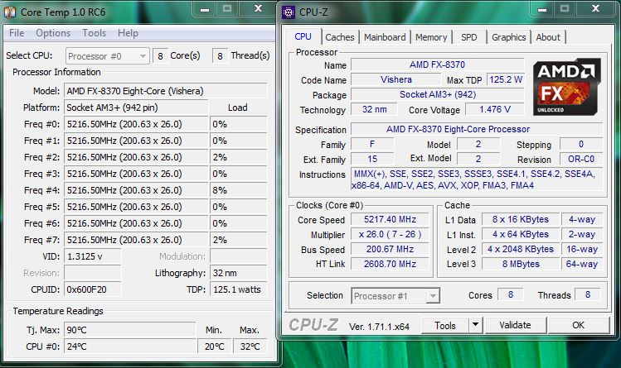Click the Max TDP value 125.2 W
The width and height of the screenshot is (621, 368).
pyautogui.click(x=506, y=79)
